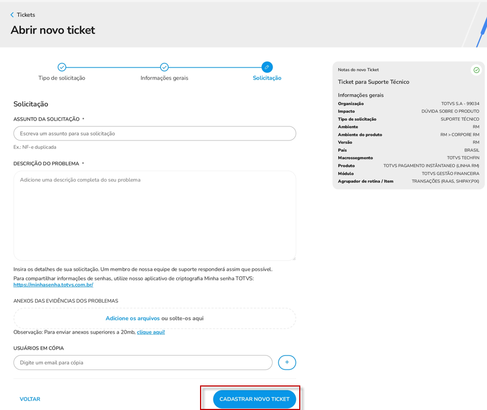Viewport: 487px width, 410px height.
Task: Click CADASTRAR NOVO TICKET button
Action: [254, 399]
